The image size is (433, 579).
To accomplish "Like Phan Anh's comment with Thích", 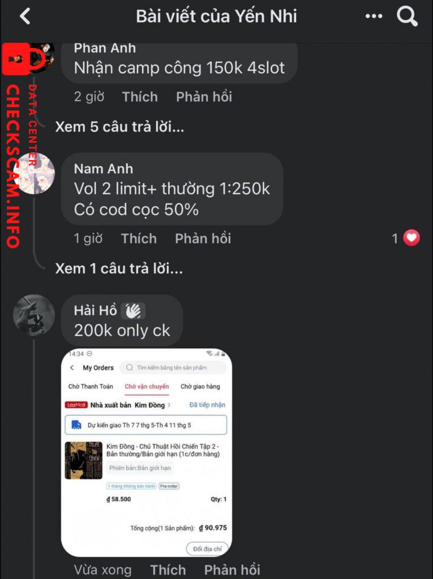I will [x=140, y=97].
